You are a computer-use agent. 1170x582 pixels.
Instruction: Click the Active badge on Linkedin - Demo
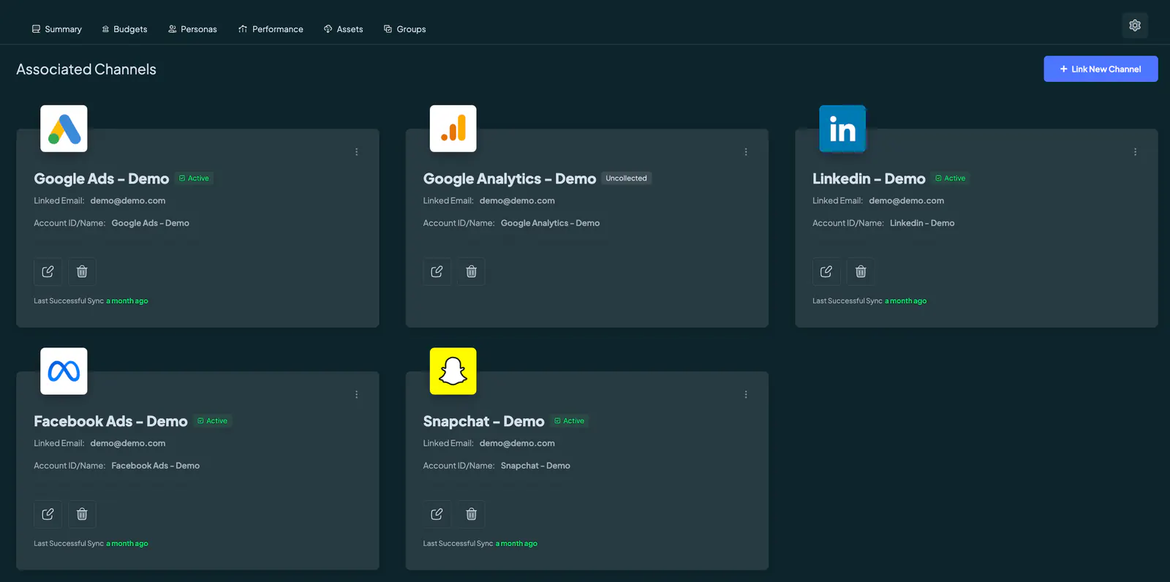coord(950,178)
